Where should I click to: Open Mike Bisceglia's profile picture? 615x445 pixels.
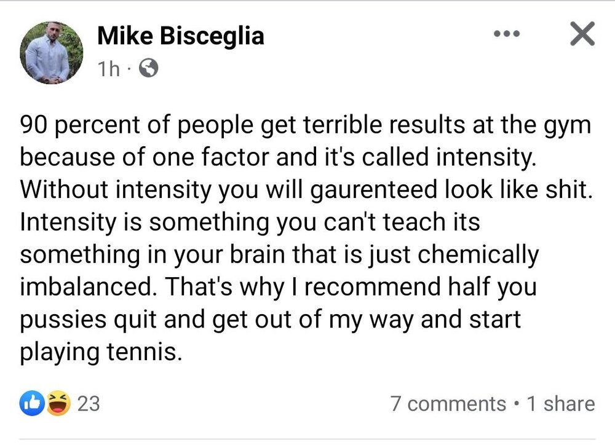51,52
